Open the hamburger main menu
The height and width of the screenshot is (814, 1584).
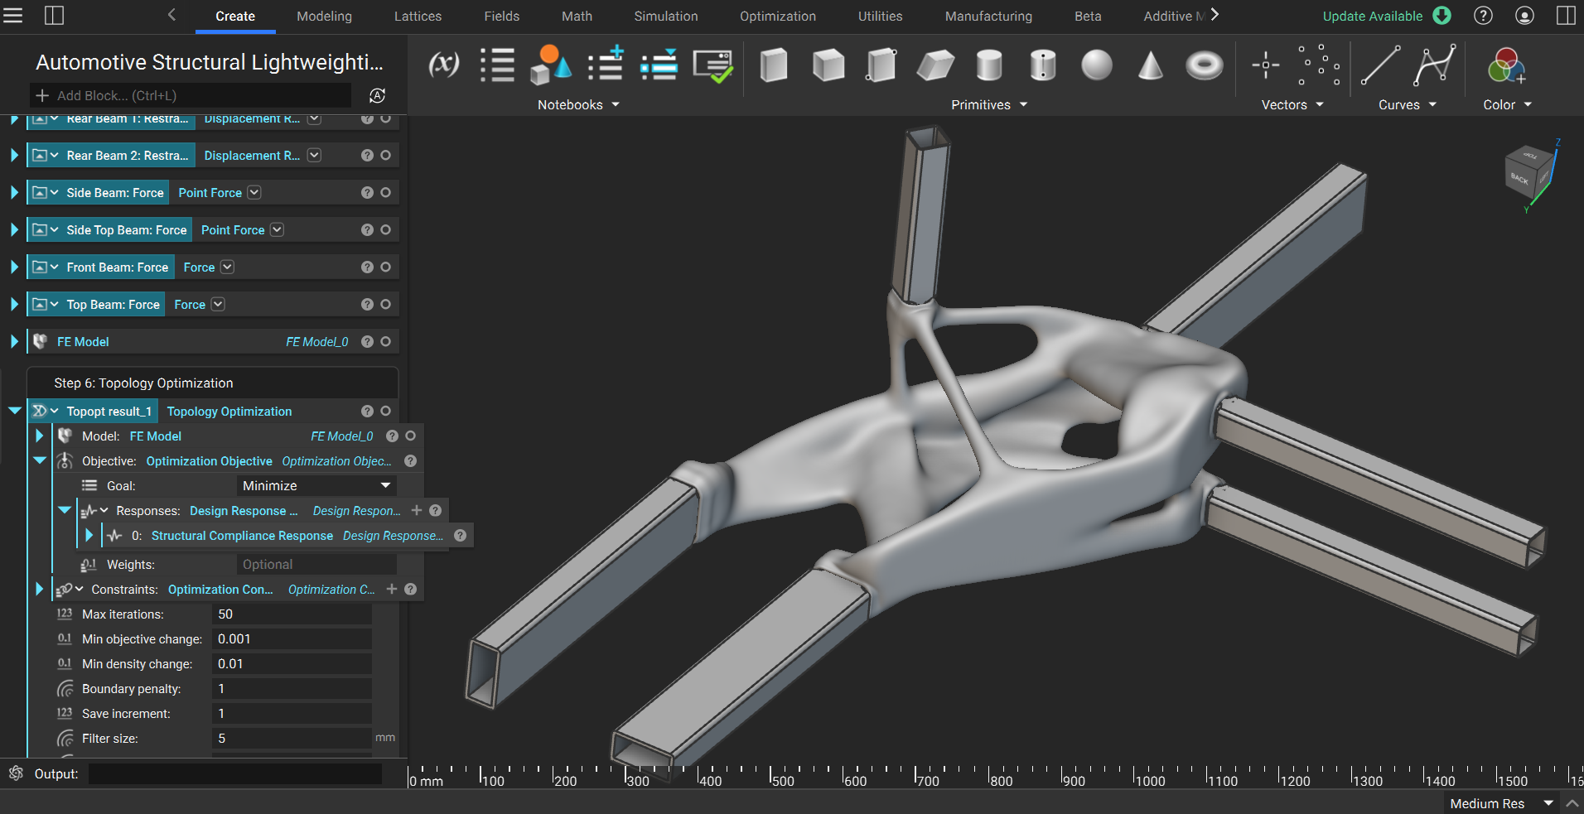click(12, 16)
